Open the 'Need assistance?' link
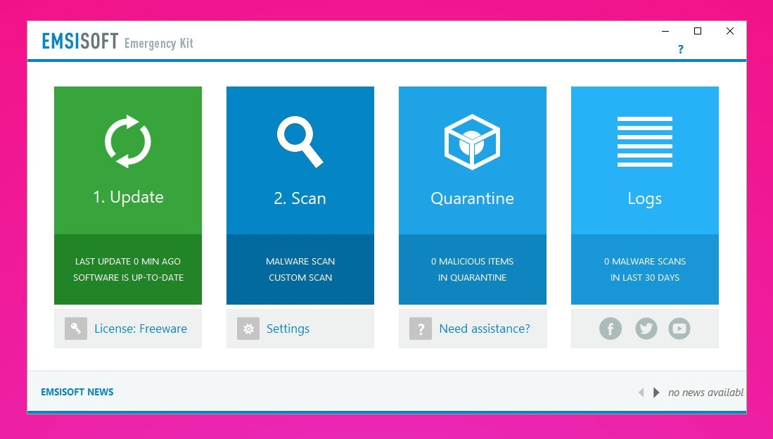 485,329
